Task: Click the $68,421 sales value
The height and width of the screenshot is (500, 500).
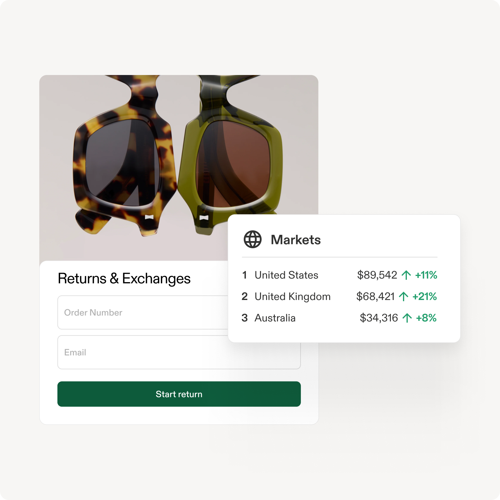Action: (x=376, y=296)
